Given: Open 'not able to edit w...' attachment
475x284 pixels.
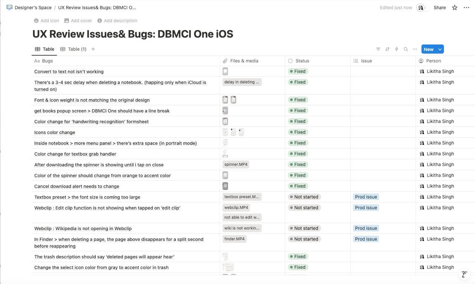Looking at the screenshot, I should coord(242,217).
